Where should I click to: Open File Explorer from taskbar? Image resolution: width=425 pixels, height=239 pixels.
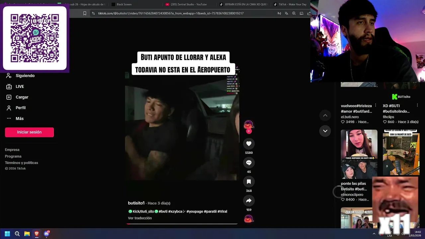(27, 234)
